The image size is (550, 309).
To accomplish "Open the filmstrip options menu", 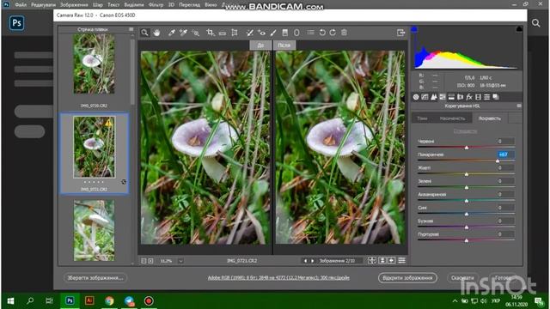I will 131,29.
